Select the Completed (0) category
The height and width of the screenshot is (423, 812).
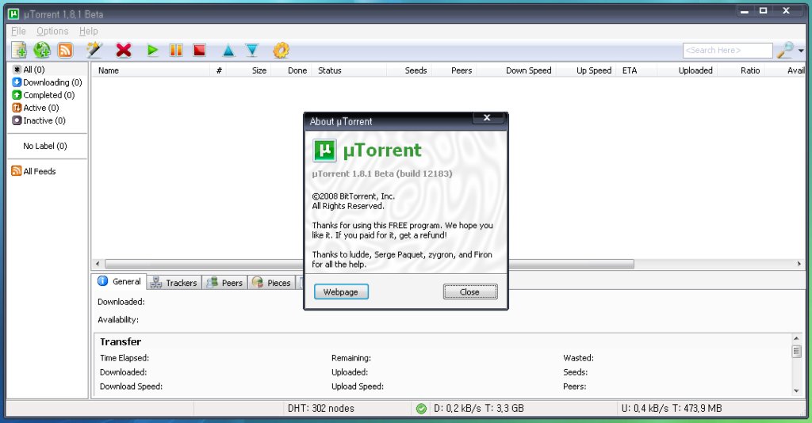pos(44,95)
